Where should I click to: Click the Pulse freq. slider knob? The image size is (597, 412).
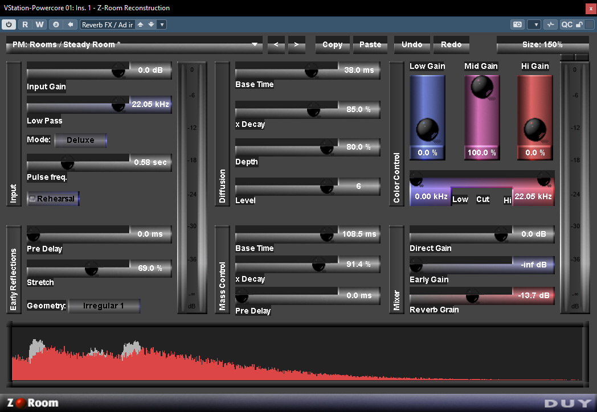68,163
